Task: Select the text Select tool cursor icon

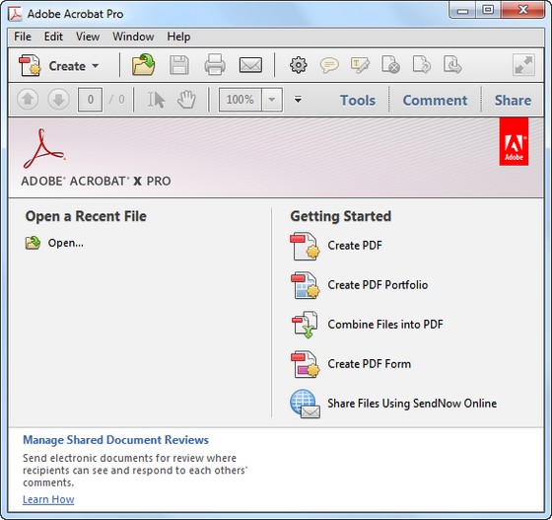Action: pyautogui.click(x=156, y=100)
